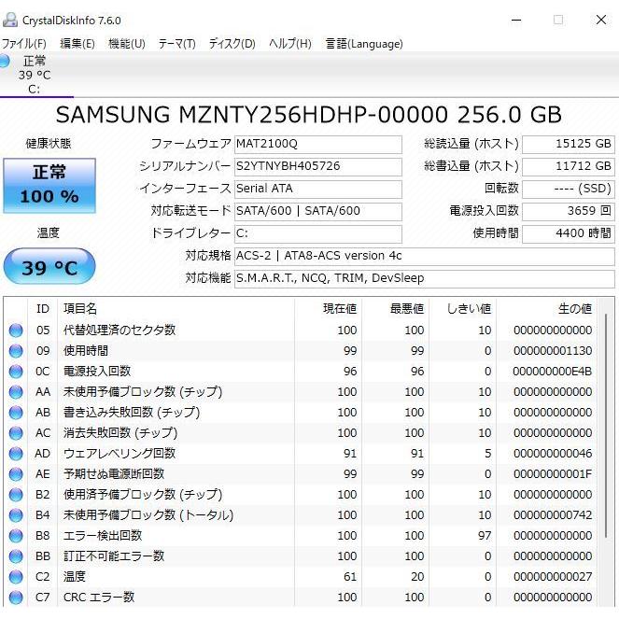Image resolution: width=619 pixels, height=619 pixels.
Task: Click status orb of row AD ウェアレベリング回数
Action: [x=16, y=453]
